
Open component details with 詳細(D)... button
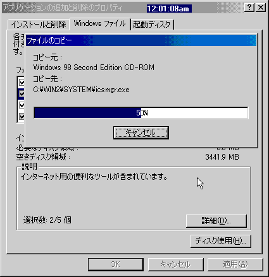(x=216, y=221)
